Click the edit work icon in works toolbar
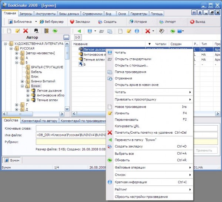 [129, 31]
